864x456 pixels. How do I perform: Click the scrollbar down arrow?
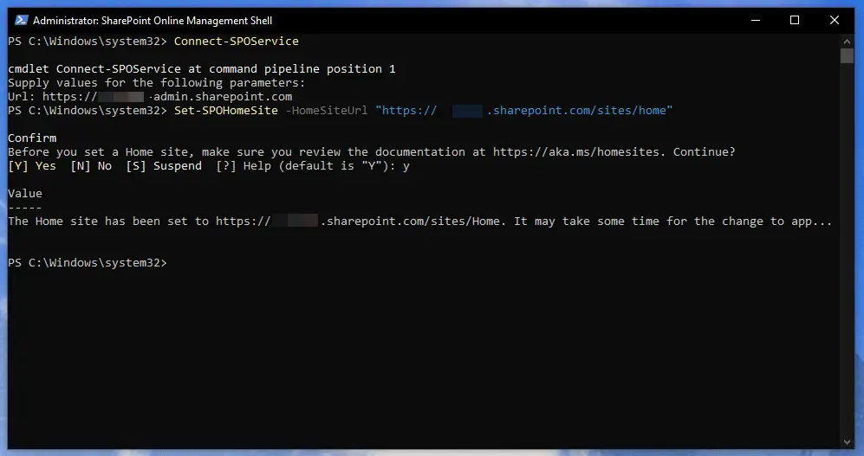point(847,441)
